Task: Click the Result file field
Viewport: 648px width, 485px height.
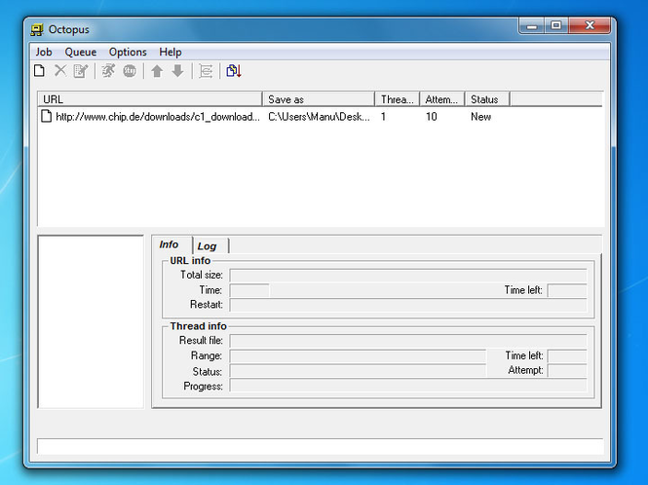Action: pos(408,341)
